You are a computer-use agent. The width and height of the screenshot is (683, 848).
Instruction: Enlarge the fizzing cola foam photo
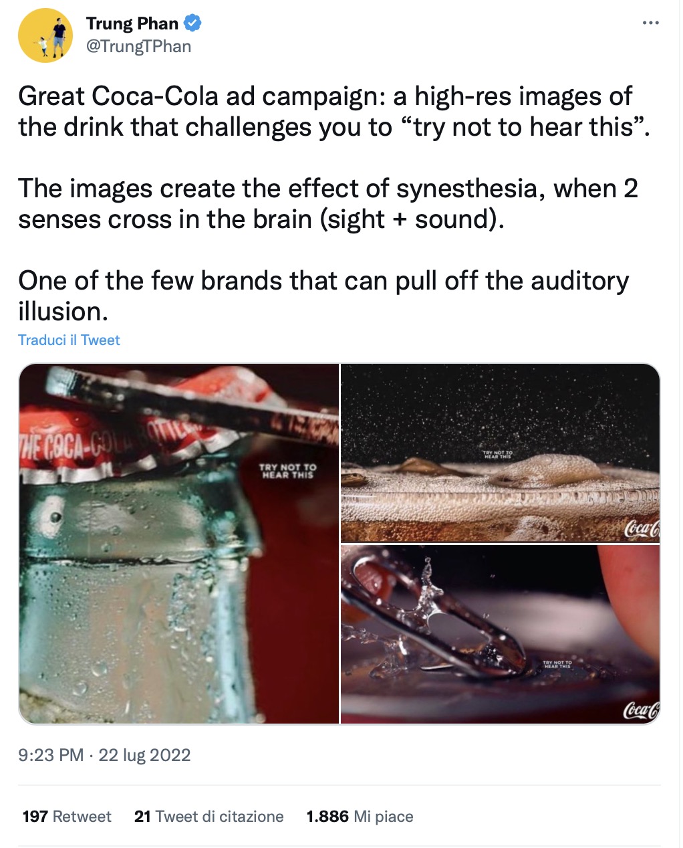[x=500, y=453]
